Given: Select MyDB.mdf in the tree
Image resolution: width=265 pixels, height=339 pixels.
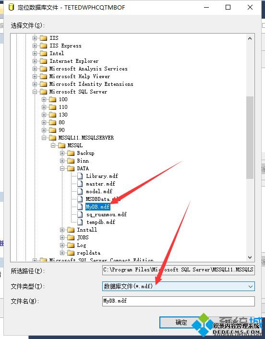Looking at the screenshot, I should pos(97,207).
